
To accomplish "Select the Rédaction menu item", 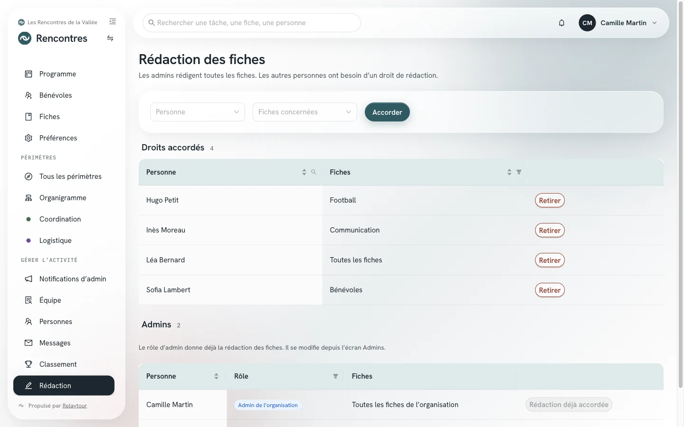I will (x=64, y=386).
